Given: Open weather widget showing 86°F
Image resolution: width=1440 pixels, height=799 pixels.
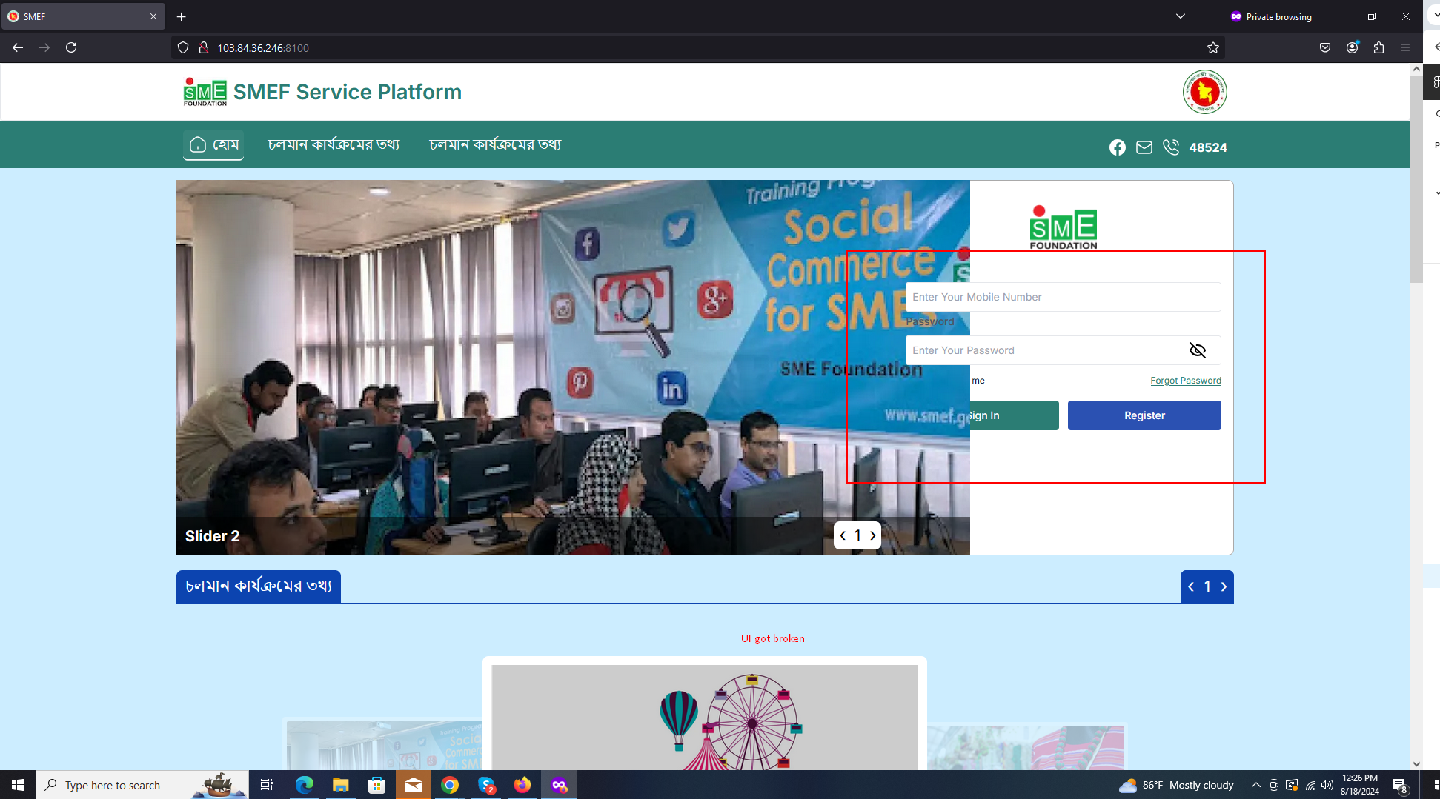Looking at the screenshot, I should click(1176, 785).
